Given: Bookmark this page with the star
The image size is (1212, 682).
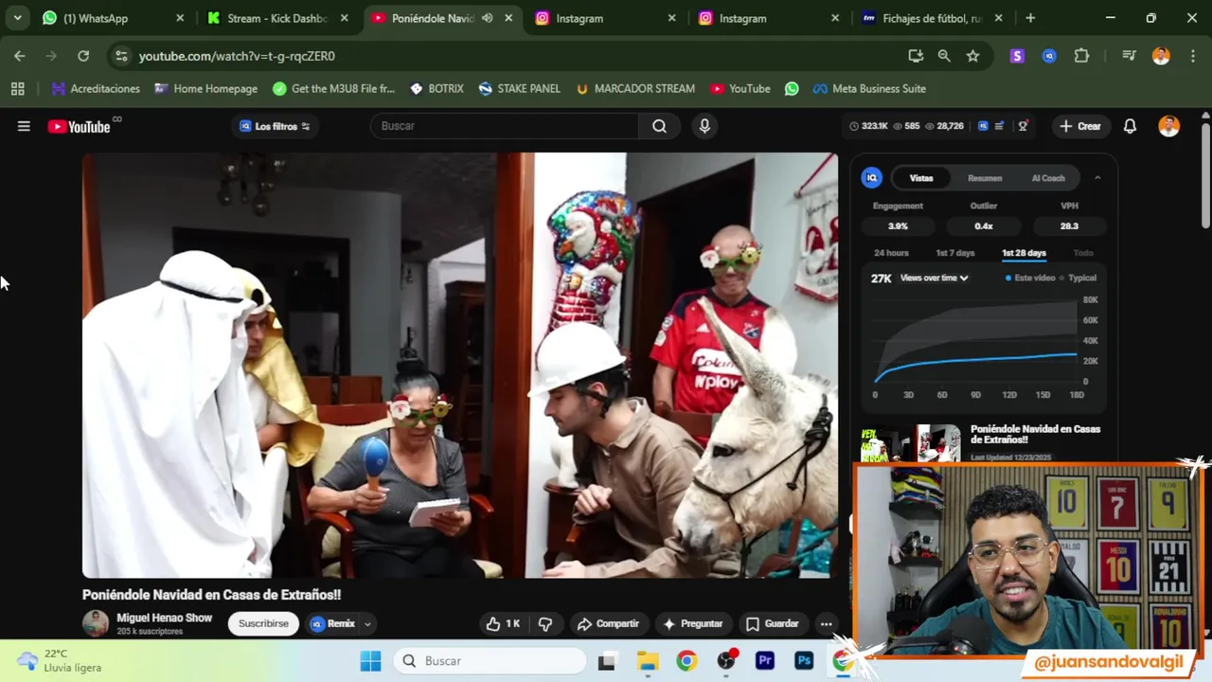Looking at the screenshot, I should click(972, 56).
